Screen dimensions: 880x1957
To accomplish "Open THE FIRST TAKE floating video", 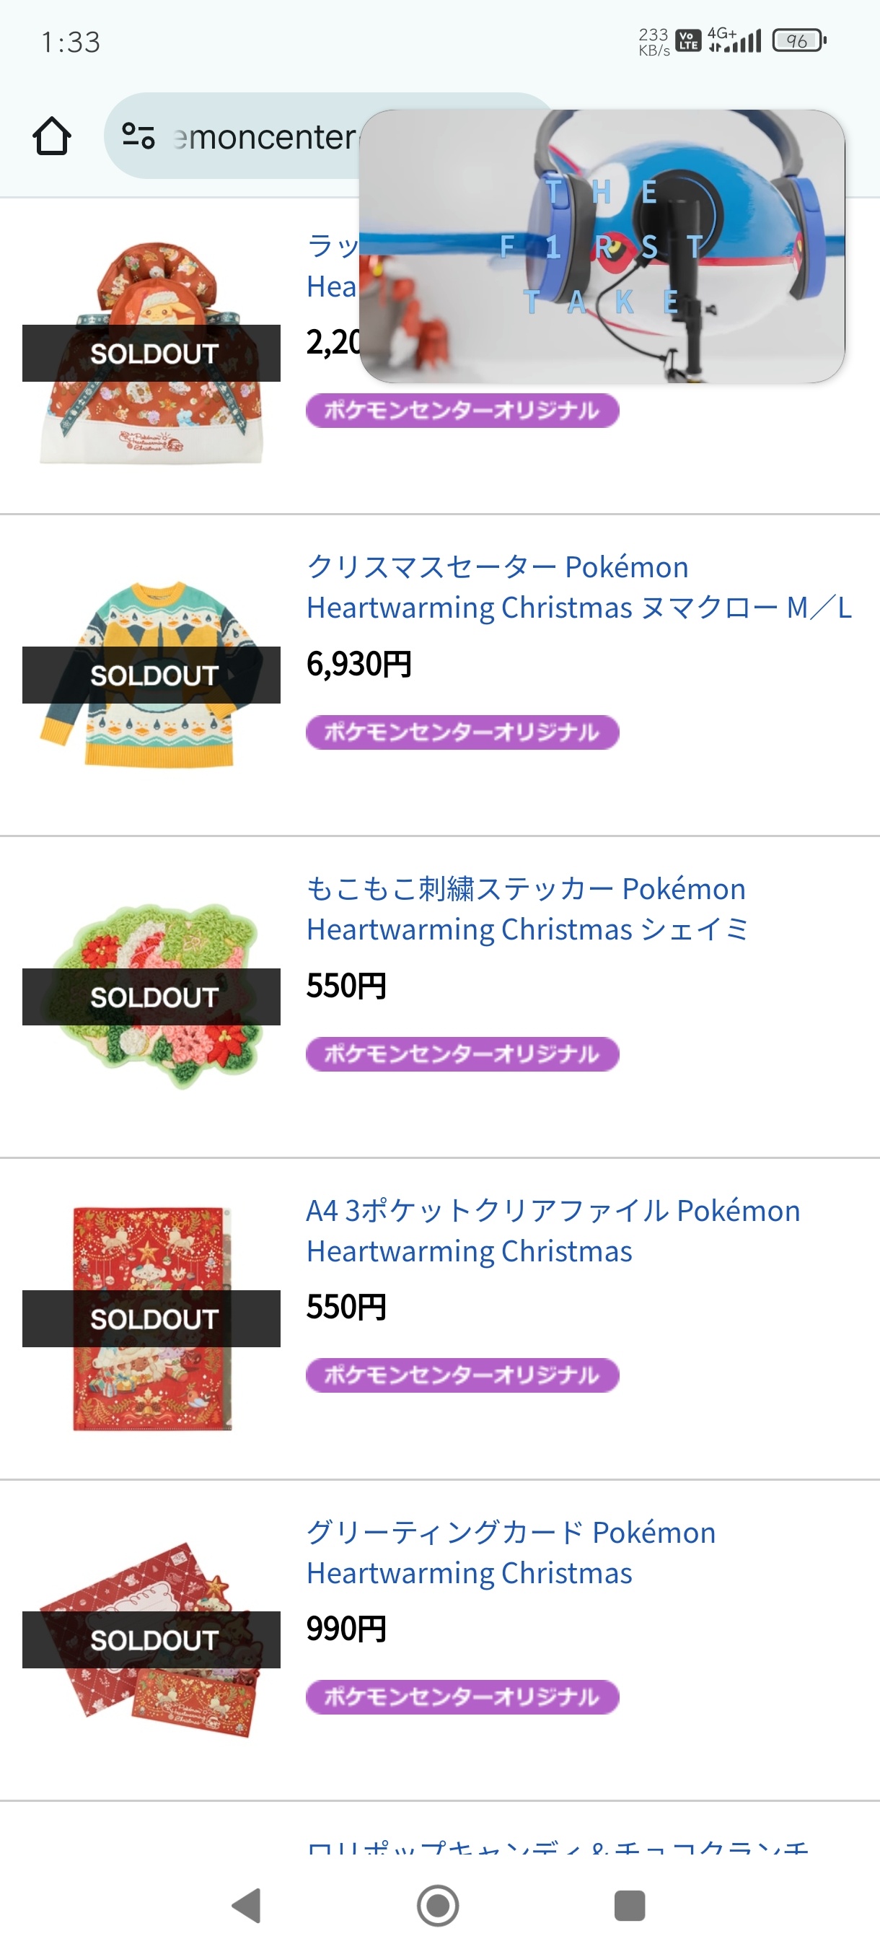I will (602, 246).
